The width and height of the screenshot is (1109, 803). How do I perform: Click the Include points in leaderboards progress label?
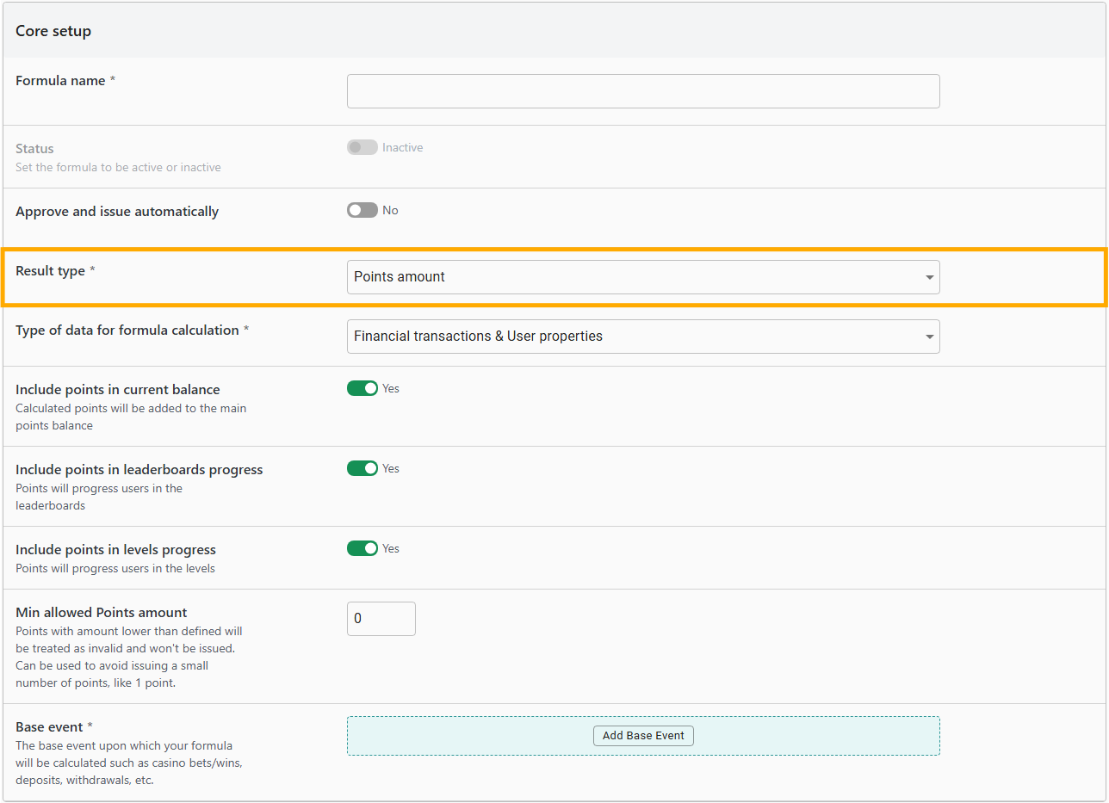coord(139,470)
